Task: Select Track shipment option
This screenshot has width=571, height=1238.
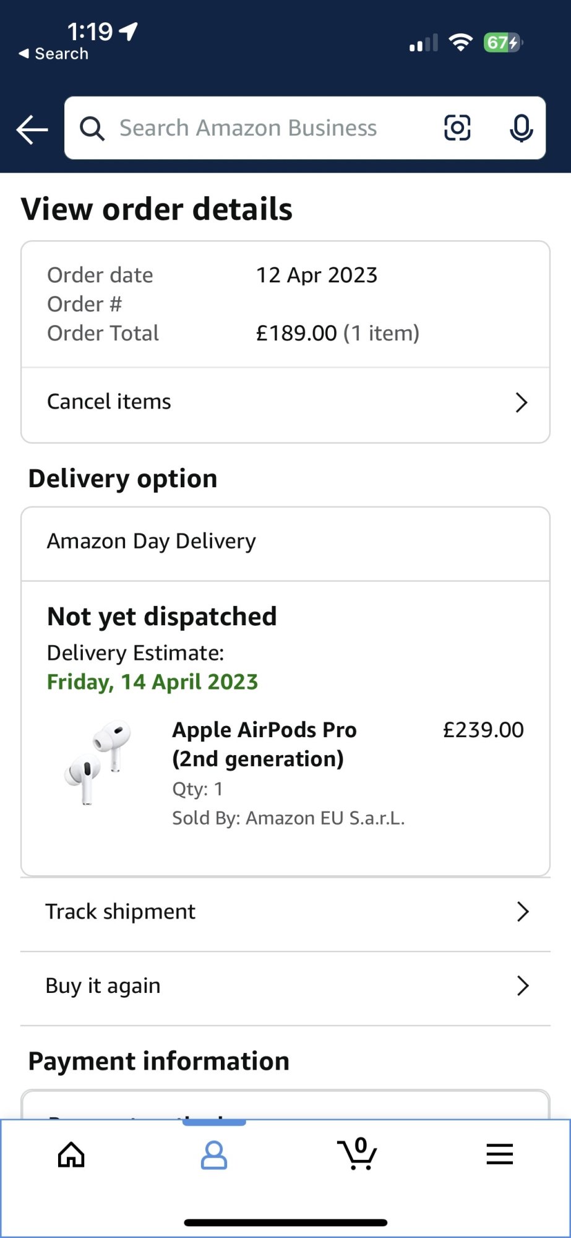Action: (x=121, y=912)
